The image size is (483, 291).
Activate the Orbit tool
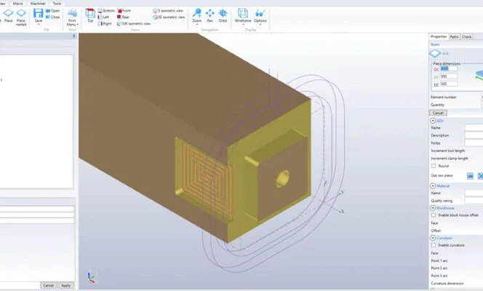pyautogui.click(x=223, y=15)
